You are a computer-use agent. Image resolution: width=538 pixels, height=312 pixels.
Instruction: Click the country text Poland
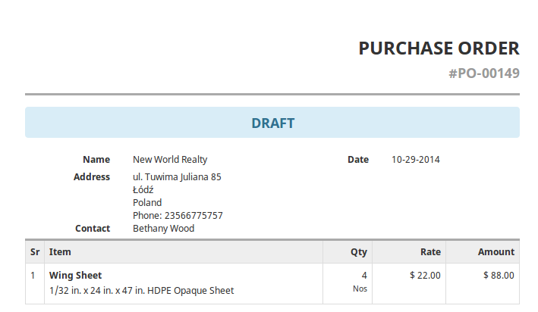click(x=147, y=203)
